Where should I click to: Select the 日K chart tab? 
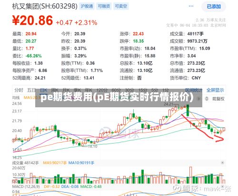(44, 90)
